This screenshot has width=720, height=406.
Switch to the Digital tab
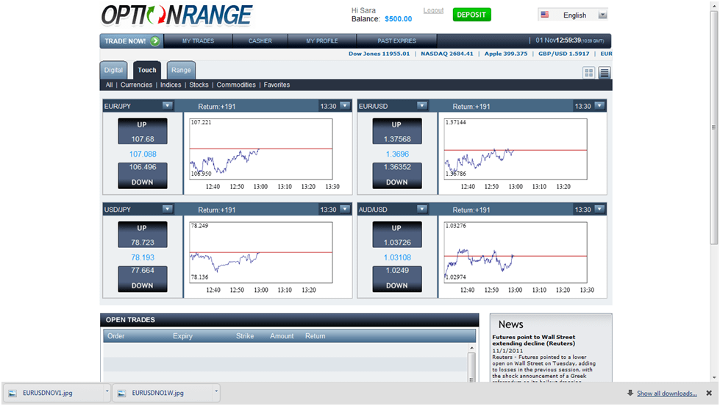(113, 71)
